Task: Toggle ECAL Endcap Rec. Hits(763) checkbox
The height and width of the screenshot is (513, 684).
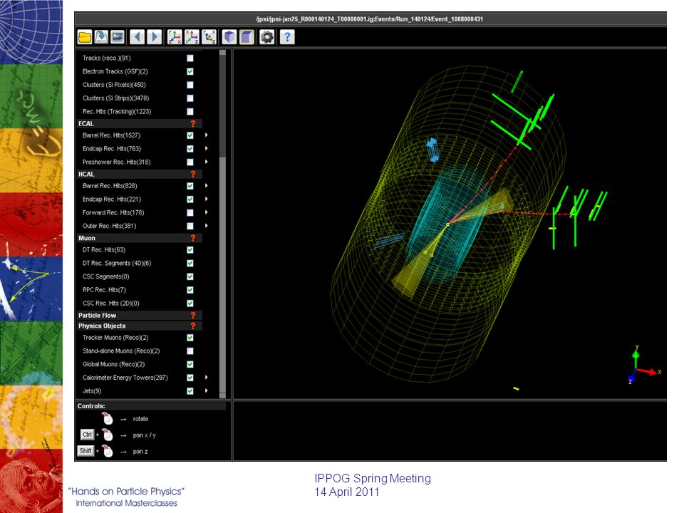Action: [190, 149]
